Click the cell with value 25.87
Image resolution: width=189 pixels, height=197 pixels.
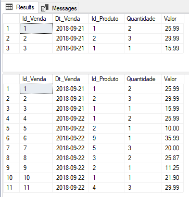point(172,158)
